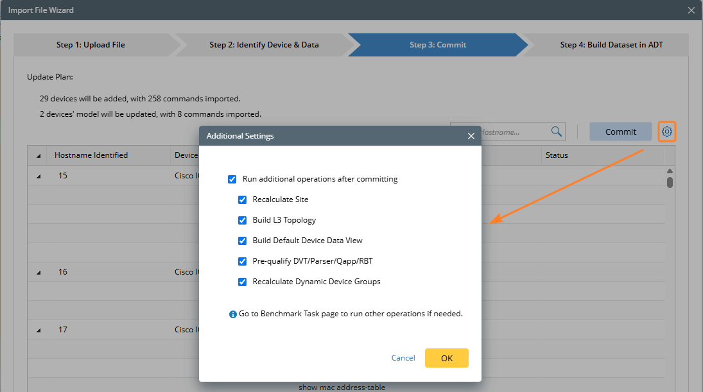Go to Step 1: Upload File

(x=91, y=45)
